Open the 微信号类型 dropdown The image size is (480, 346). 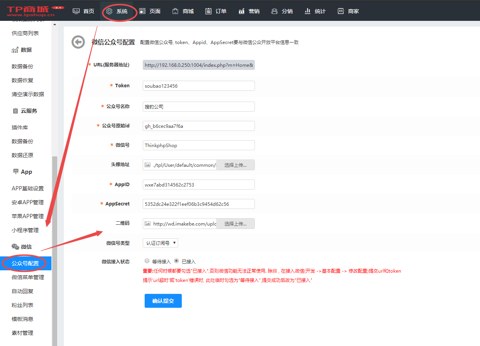(x=161, y=242)
